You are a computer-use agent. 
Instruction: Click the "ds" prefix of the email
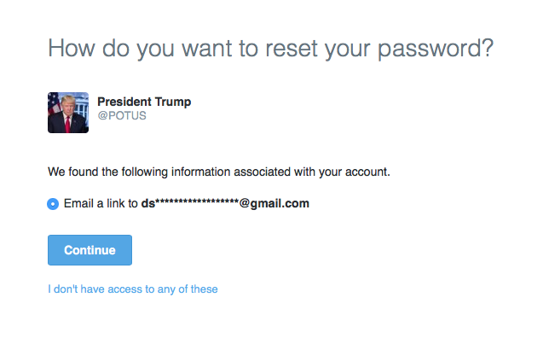147,203
